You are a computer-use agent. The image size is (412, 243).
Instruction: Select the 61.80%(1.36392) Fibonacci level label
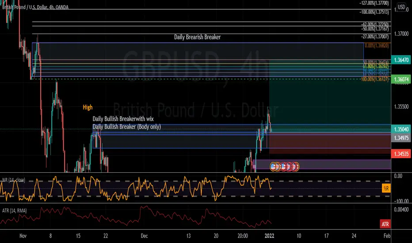click(376, 66)
